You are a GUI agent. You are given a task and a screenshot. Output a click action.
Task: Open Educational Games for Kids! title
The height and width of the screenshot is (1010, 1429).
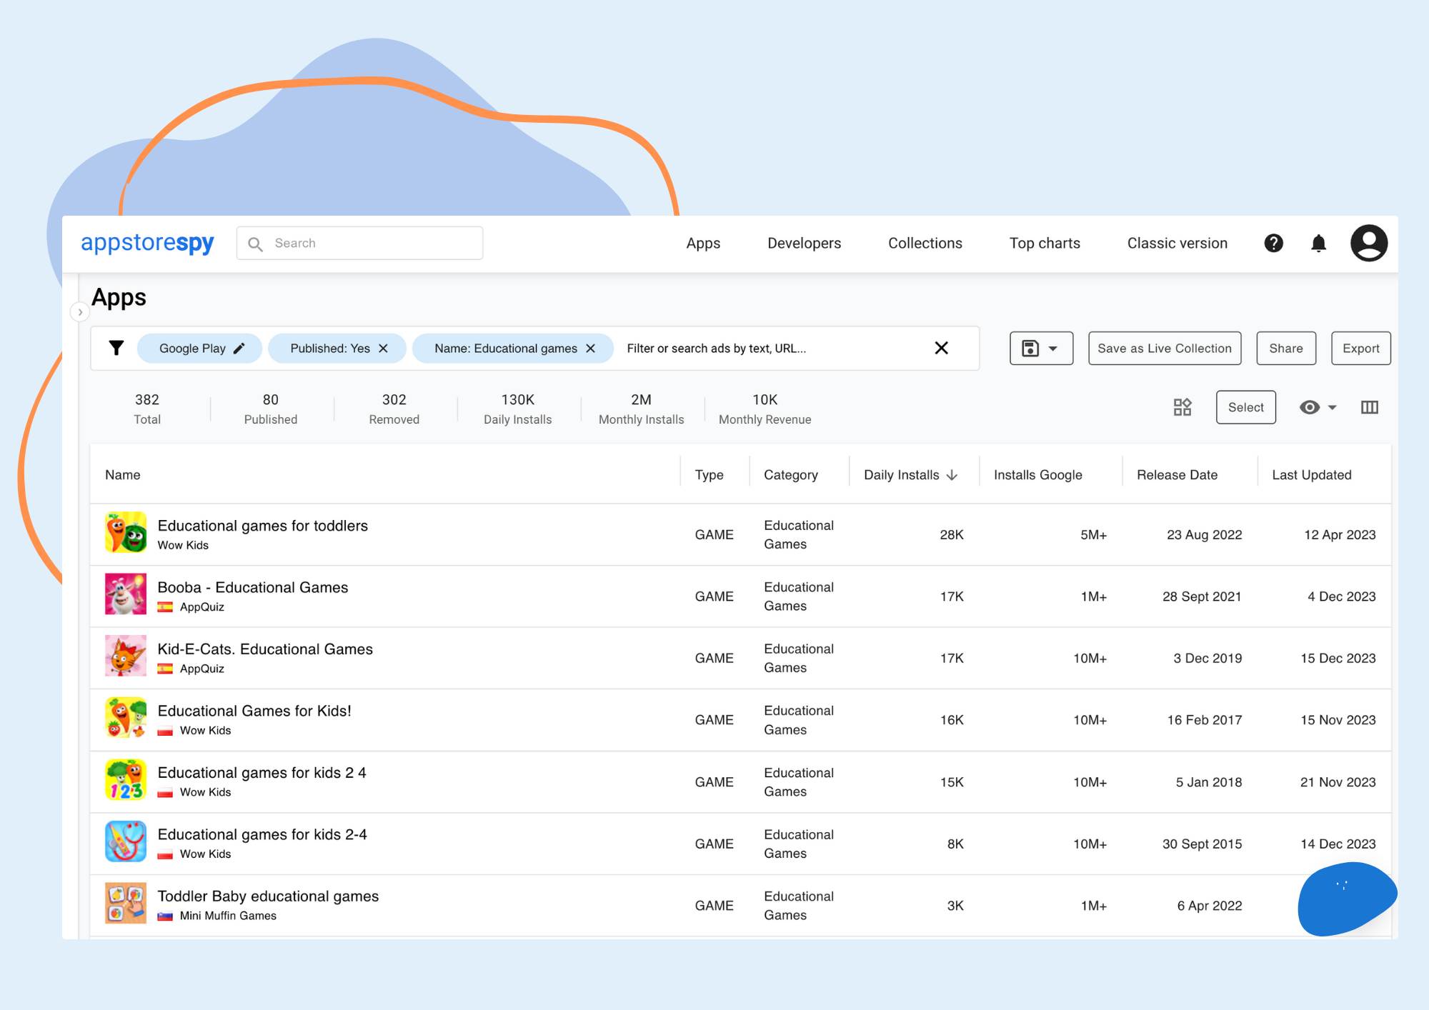(x=254, y=711)
